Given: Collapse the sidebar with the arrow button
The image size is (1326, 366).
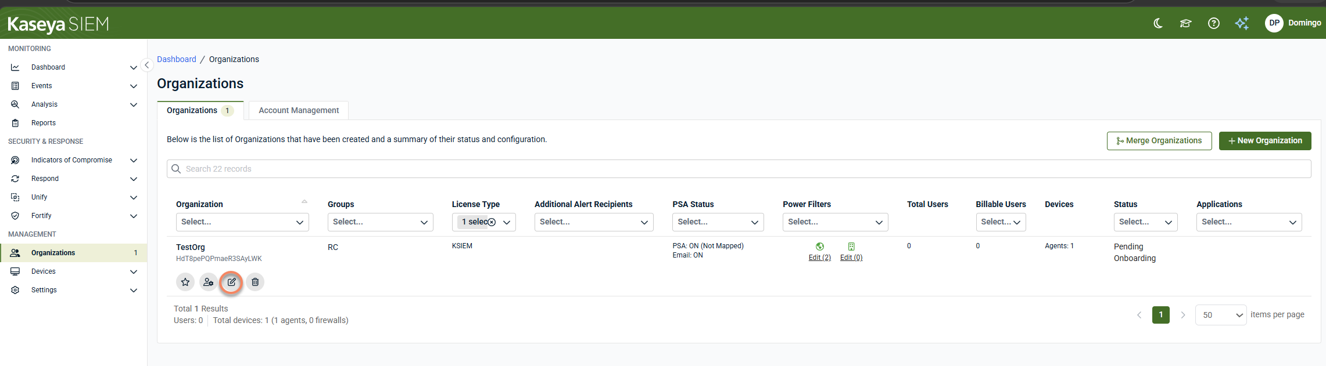Looking at the screenshot, I should [147, 65].
